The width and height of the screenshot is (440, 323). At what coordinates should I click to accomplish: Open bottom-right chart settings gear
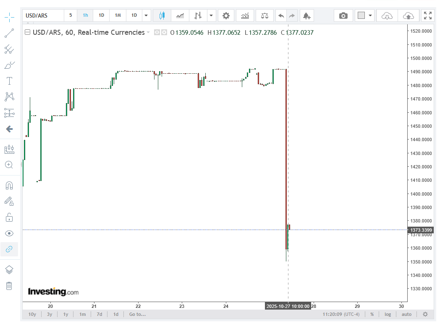[425, 314]
